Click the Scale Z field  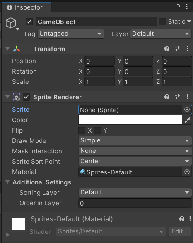(x=177, y=82)
